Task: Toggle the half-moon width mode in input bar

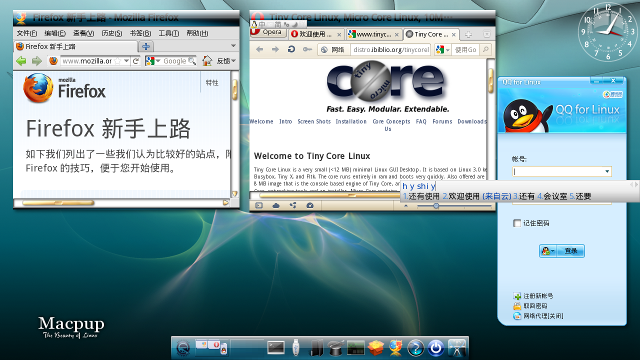Action: tap(295, 24)
